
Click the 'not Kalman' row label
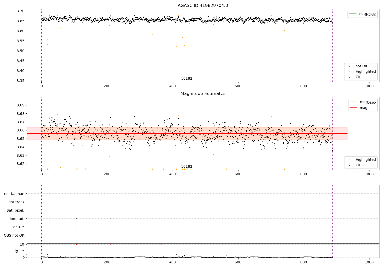click(14, 194)
